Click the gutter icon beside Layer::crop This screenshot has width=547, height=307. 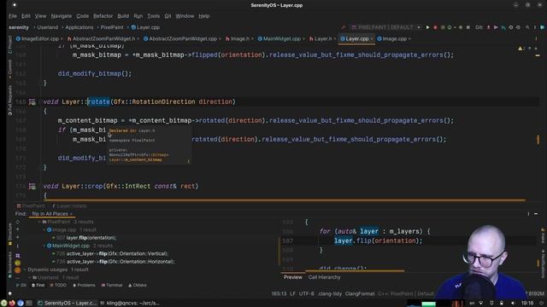[x=32, y=187]
